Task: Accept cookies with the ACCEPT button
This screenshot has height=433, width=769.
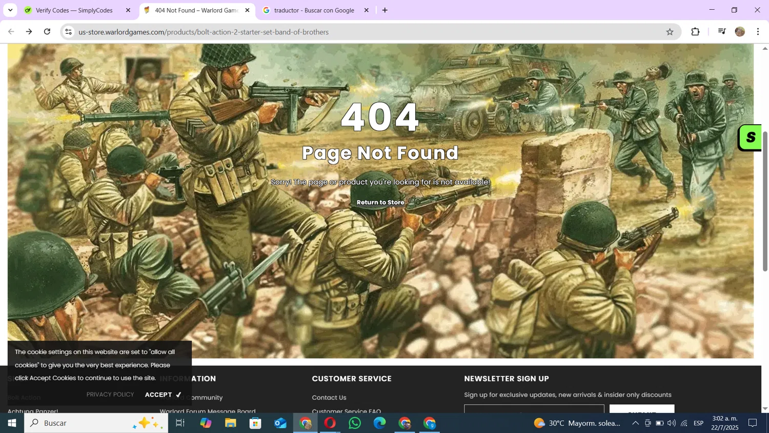Action: coord(163,395)
